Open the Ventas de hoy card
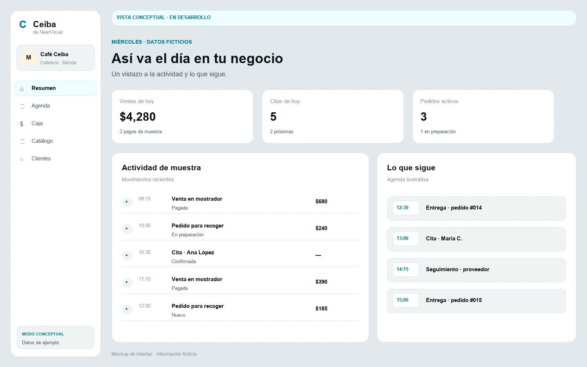The image size is (587, 367). 182,116
